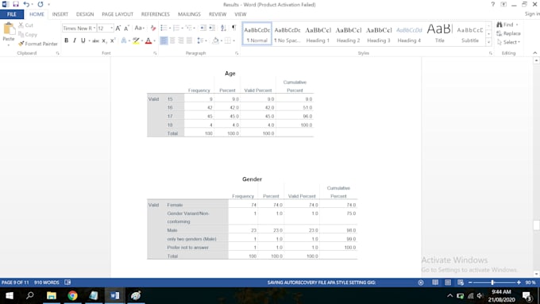540x304 pixels.
Task: Open Text Effects and Typography
Action: pos(124,40)
